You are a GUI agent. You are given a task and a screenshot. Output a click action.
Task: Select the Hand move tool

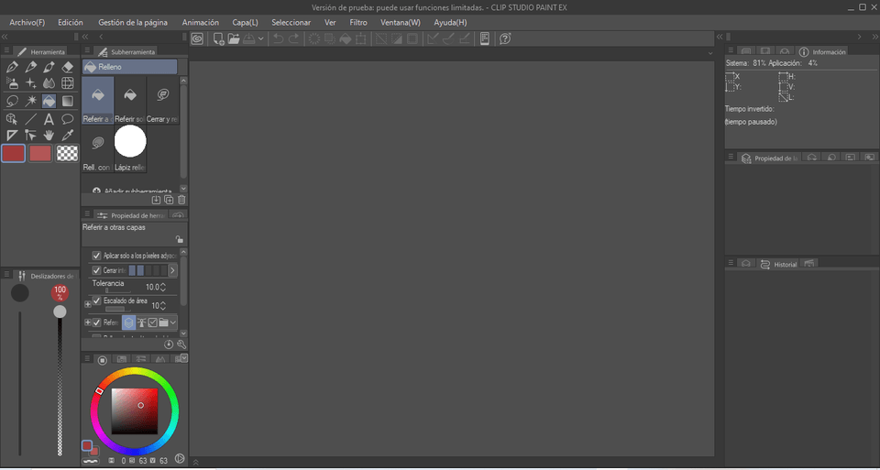pos(49,136)
